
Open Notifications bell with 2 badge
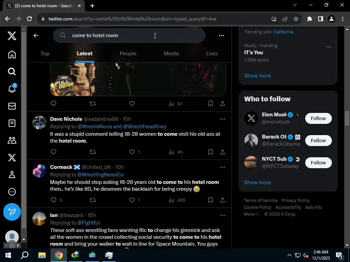(x=12, y=88)
